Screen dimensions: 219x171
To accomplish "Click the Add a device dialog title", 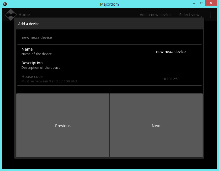I will pos(29,24).
